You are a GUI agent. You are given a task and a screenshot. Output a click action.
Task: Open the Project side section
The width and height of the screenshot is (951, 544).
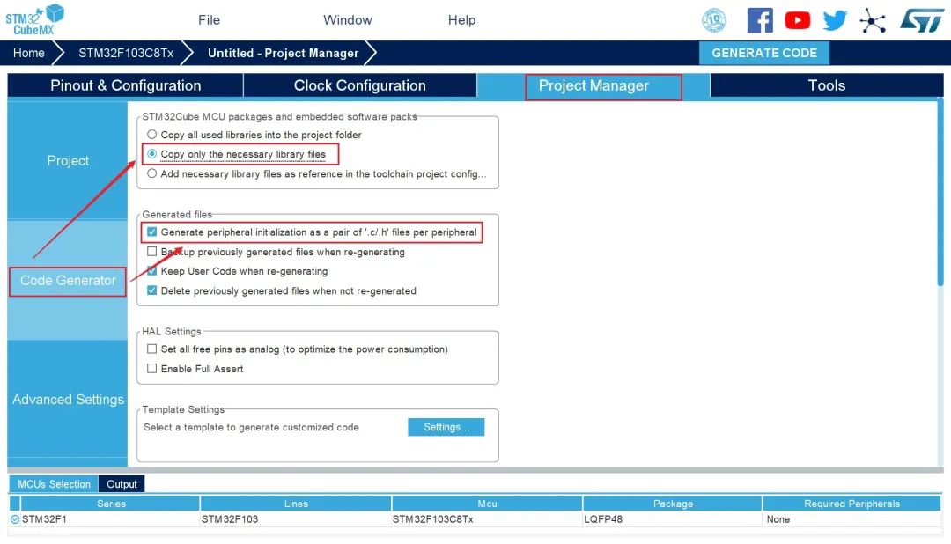click(x=68, y=161)
